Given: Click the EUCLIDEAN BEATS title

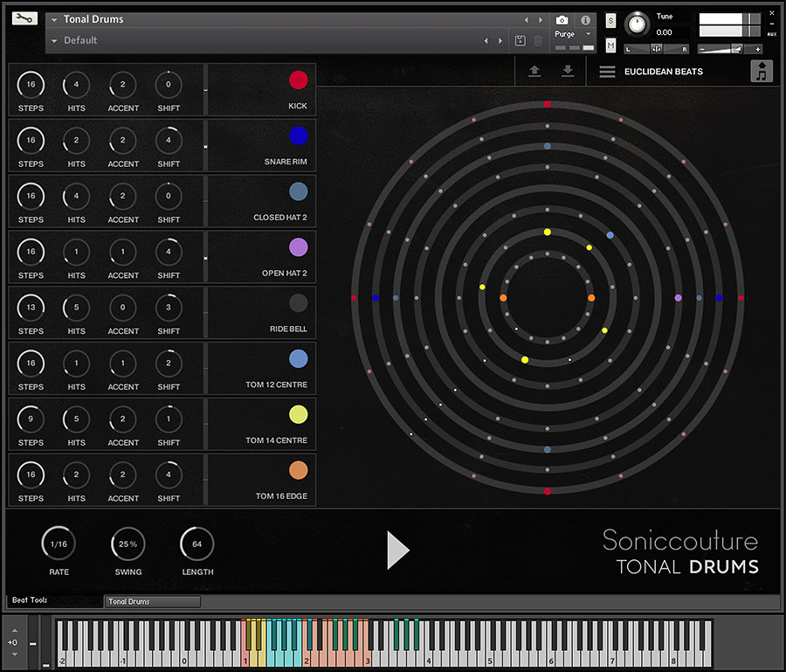Looking at the screenshot, I should tap(663, 72).
